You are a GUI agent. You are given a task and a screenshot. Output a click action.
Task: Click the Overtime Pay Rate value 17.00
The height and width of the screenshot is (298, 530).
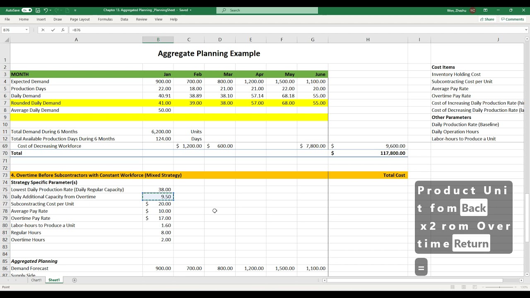(x=158, y=218)
